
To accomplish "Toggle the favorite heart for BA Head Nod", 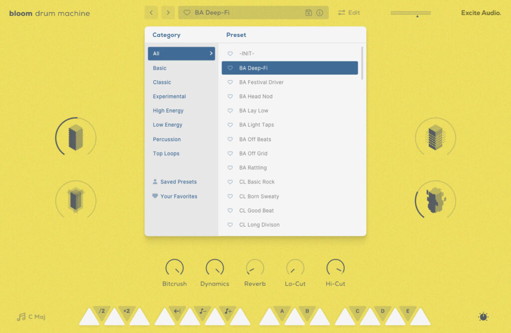I will [x=230, y=96].
